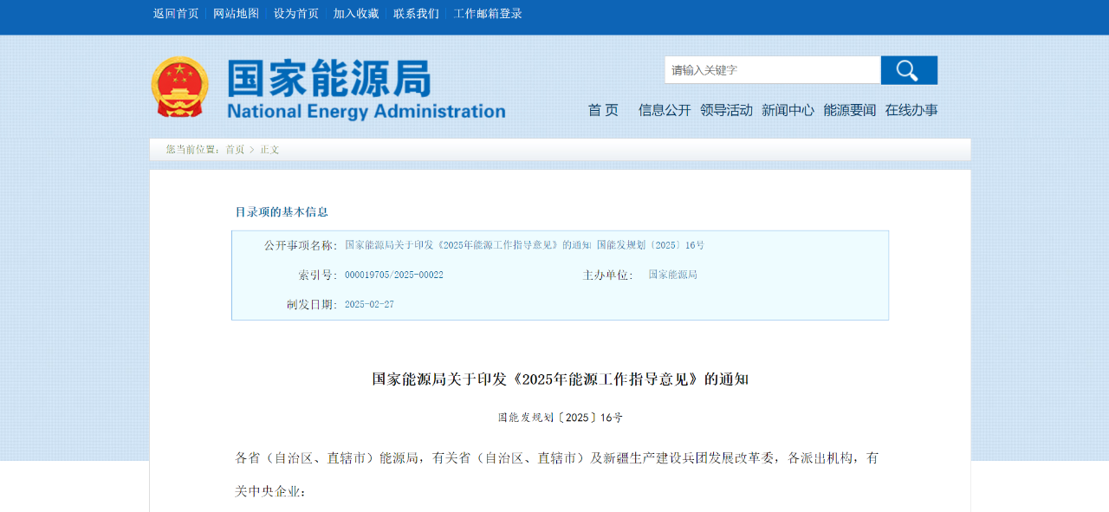
Task: Click the 公开事项名称 document title text
Action: tap(524, 245)
